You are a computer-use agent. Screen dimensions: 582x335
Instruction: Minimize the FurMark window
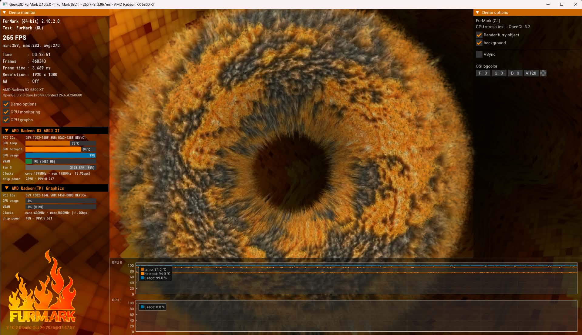click(548, 4)
